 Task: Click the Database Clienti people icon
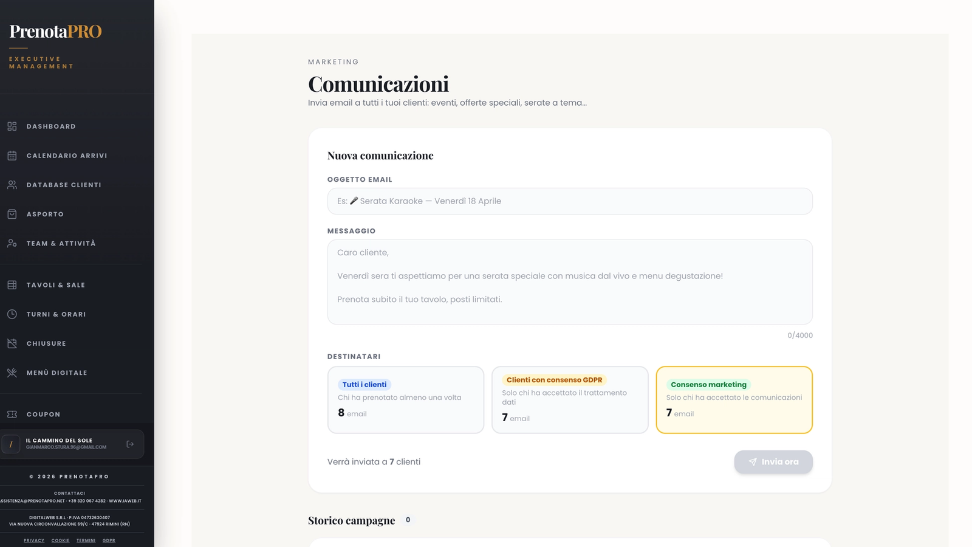point(12,185)
